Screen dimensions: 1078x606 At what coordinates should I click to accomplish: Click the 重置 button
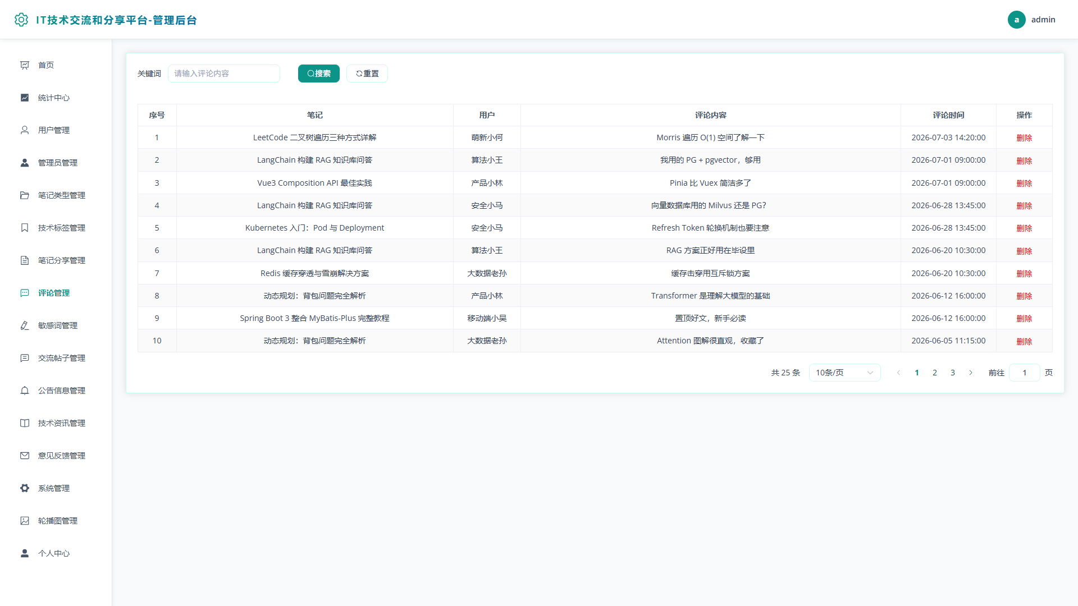[367, 74]
